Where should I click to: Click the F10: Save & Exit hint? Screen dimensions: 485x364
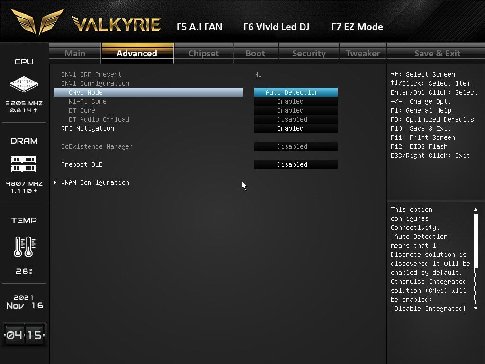tap(421, 128)
